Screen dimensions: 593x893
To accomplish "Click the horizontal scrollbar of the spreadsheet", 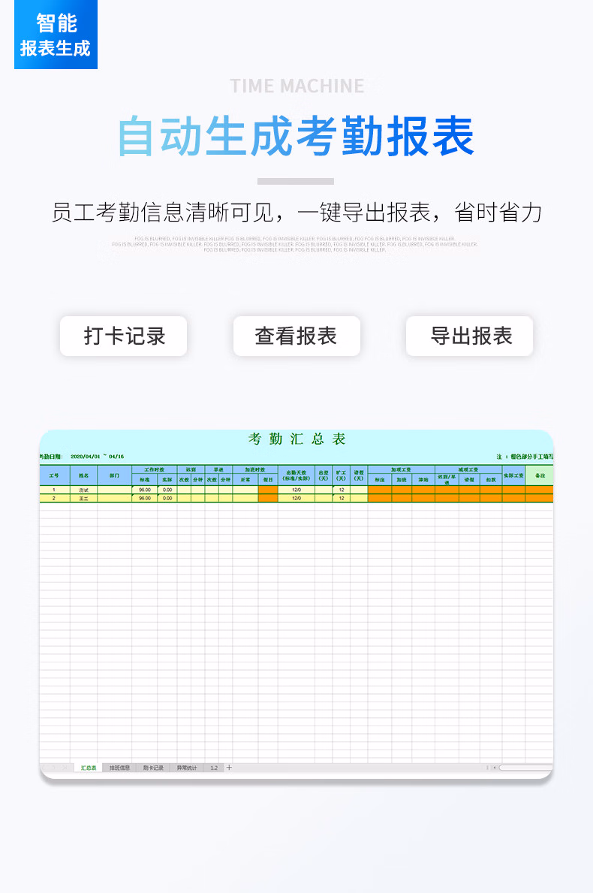I will [x=526, y=768].
